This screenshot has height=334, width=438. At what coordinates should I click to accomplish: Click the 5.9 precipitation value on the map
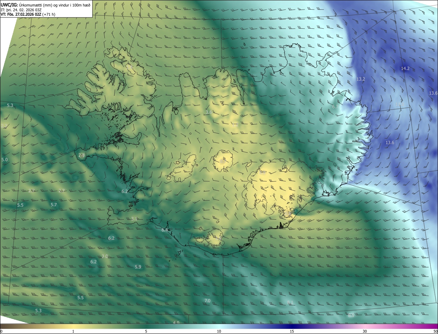pyautogui.click(x=138, y=267)
